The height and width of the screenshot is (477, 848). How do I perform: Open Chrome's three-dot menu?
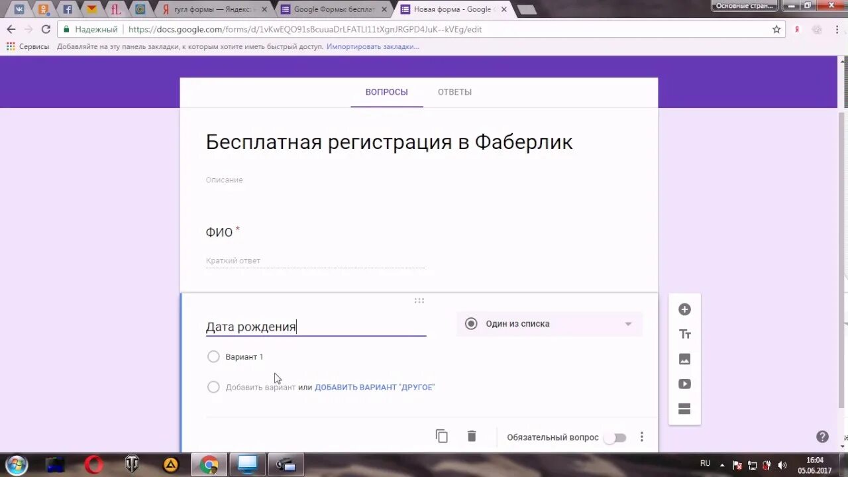tap(838, 29)
